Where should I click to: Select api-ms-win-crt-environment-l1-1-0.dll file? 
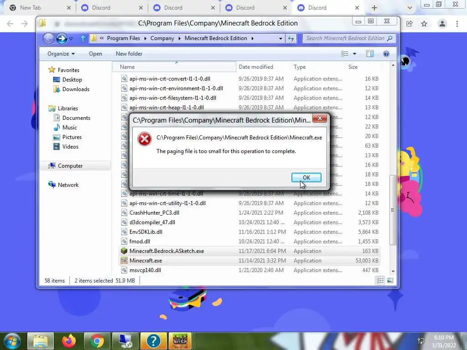click(176, 88)
